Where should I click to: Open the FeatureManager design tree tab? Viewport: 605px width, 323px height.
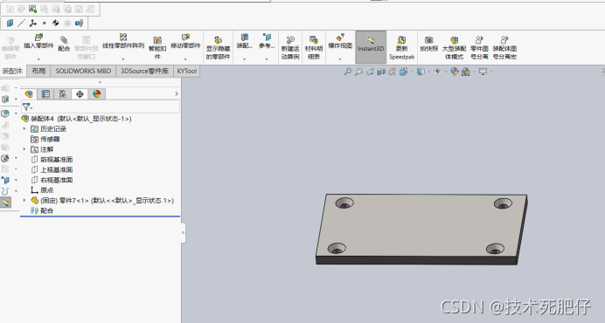tap(29, 94)
